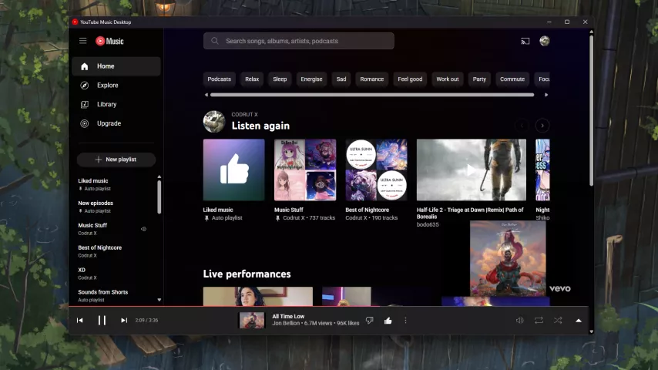Open Explore in sidebar
Screen dimensions: 658x370
116,86
